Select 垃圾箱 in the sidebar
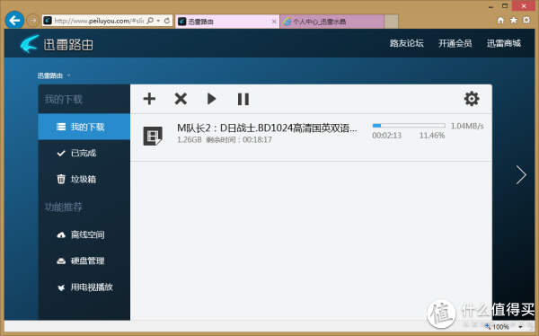This screenshot has height=336, width=539. [x=84, y=179]
